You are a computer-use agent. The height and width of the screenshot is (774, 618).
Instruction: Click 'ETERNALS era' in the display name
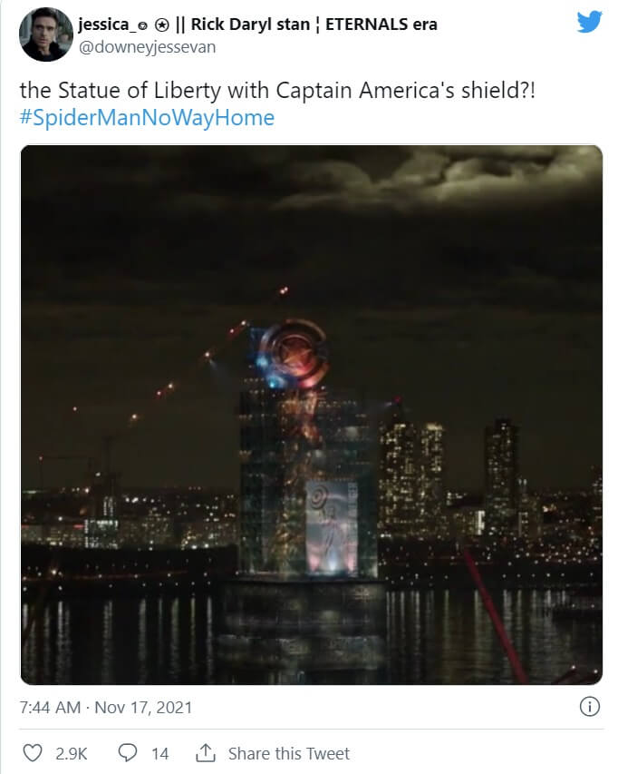(381, 24)
